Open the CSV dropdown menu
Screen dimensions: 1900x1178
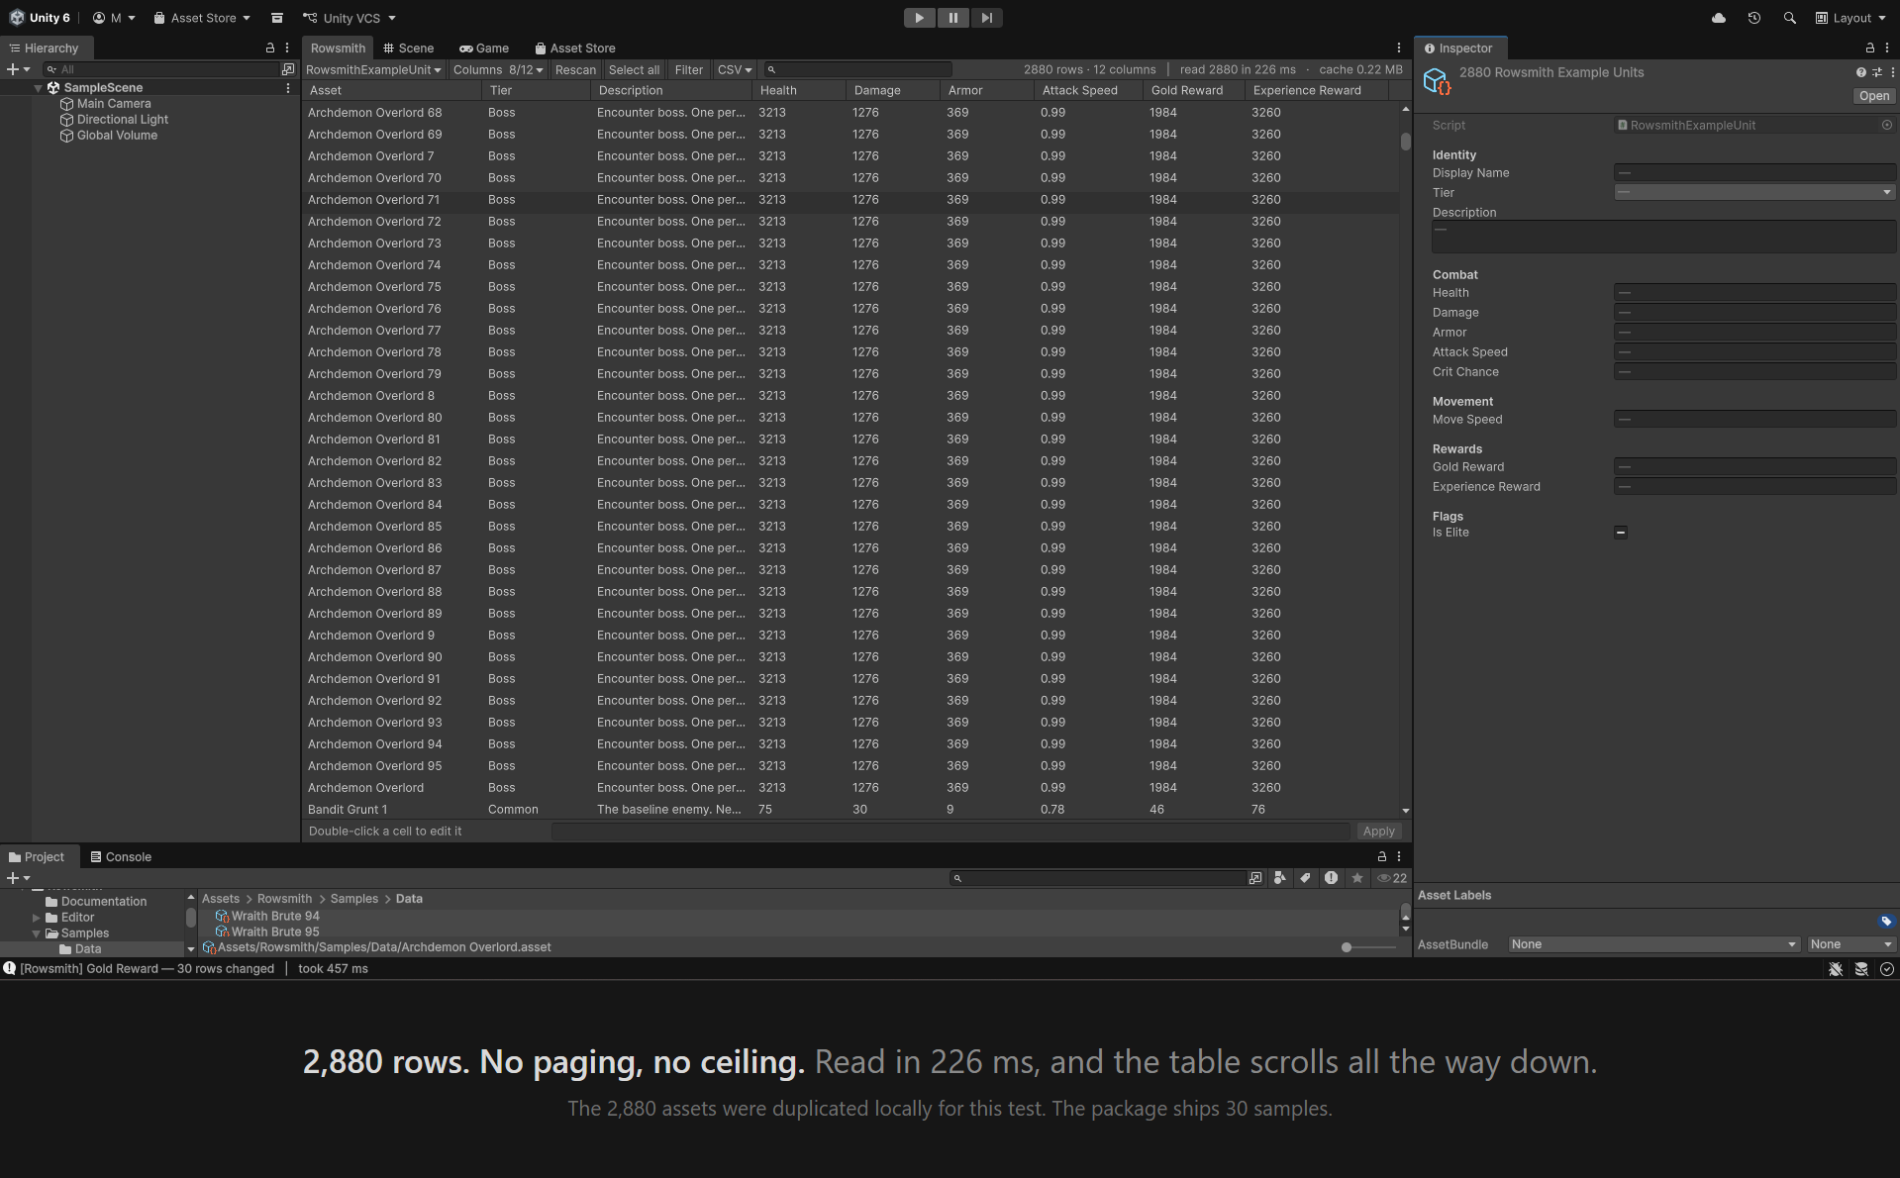[x=734, y=69]
